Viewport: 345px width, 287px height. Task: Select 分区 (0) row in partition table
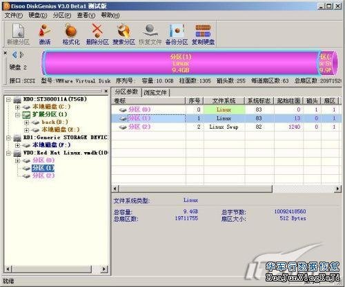pos(226,109)
